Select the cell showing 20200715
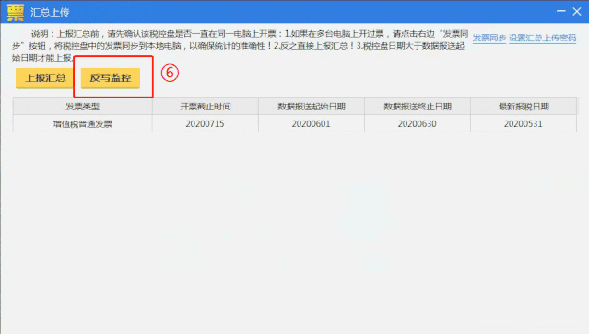The height and width of the screenshot is (334, 589). pos(206,123)
